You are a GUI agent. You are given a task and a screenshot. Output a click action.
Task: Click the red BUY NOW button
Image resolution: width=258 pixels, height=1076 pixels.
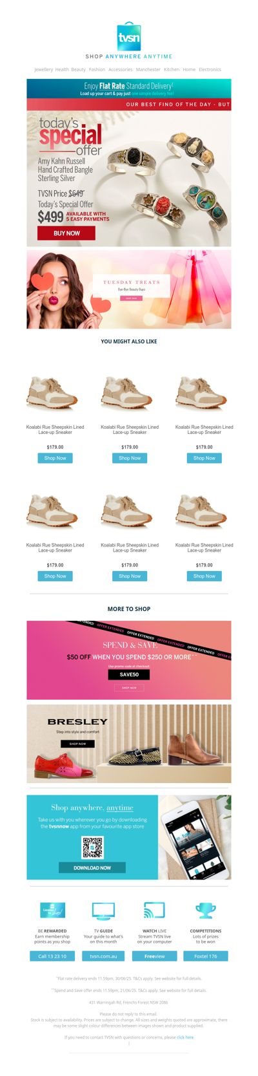pyautogui.click(x=66, y=233)
